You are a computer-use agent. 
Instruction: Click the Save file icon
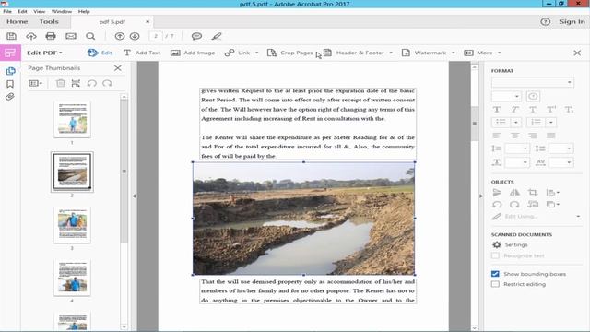coord(11,36)
